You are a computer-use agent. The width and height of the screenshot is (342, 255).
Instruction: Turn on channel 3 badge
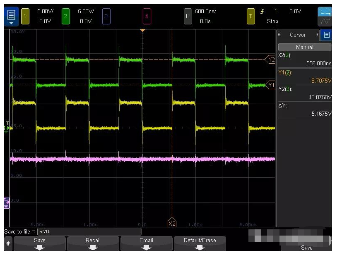click(106, 16)
